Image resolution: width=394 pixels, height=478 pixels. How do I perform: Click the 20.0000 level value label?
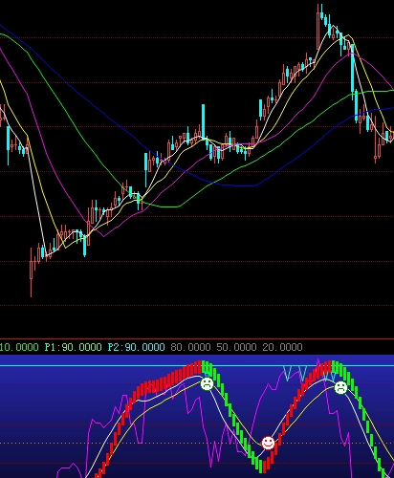pos(282,347)
